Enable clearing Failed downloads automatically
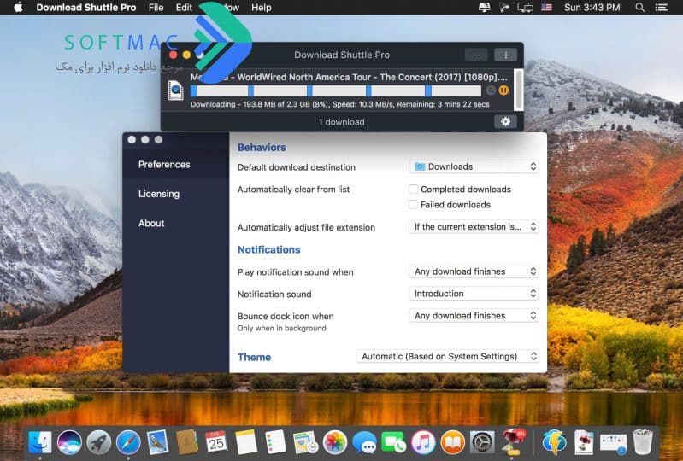 point(414,204)
